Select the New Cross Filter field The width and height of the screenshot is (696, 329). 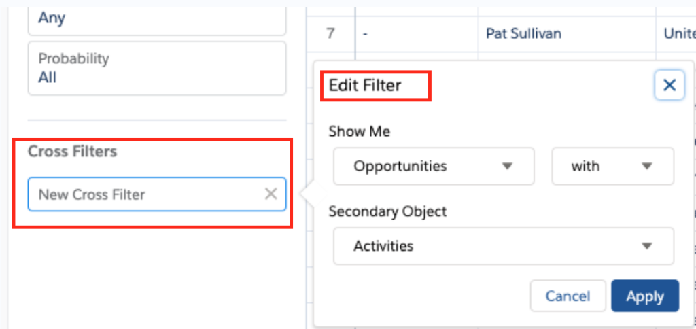pyautogui.click(x=157, y=194)
